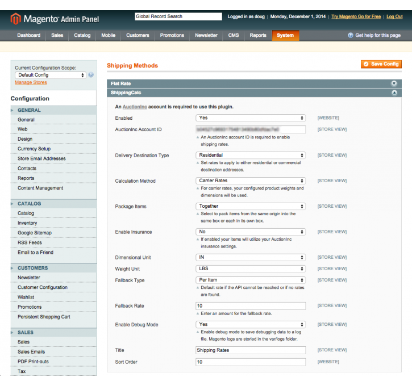Open Web configuration in sidebar
This screenshot has width=412, height=386.
coord(53,129)
